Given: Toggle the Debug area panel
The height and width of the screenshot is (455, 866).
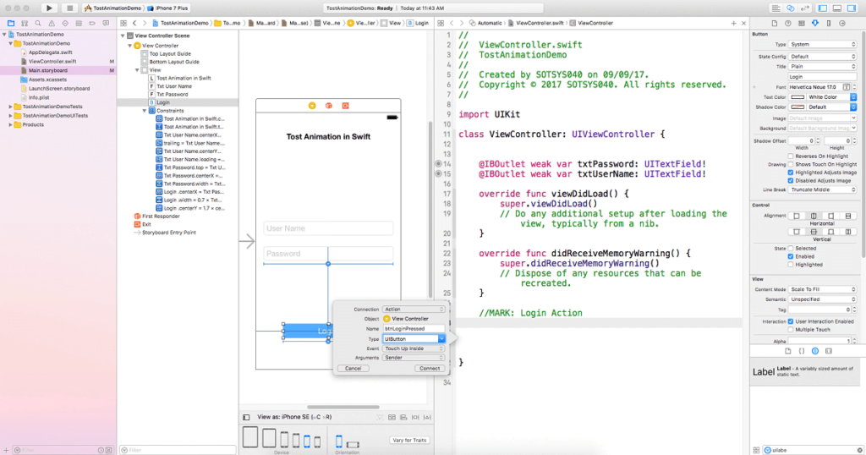Looking at the screenshot, I should pos(836,8).
